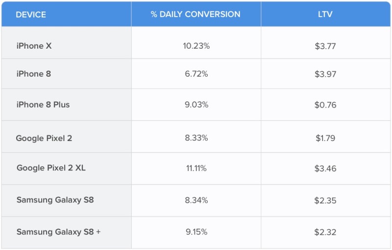Image resolution: width=392 pixels, height=250 pixels.
Task: Select the 9.03% conversion cell
Action: [x=196, y=105]
